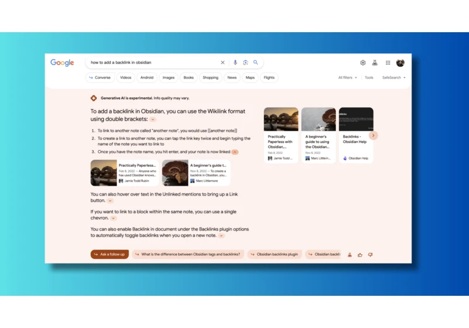Click thumbs down on AI answer
The height and width of the screenshot is (328, 469).
(x=371, y=255)
